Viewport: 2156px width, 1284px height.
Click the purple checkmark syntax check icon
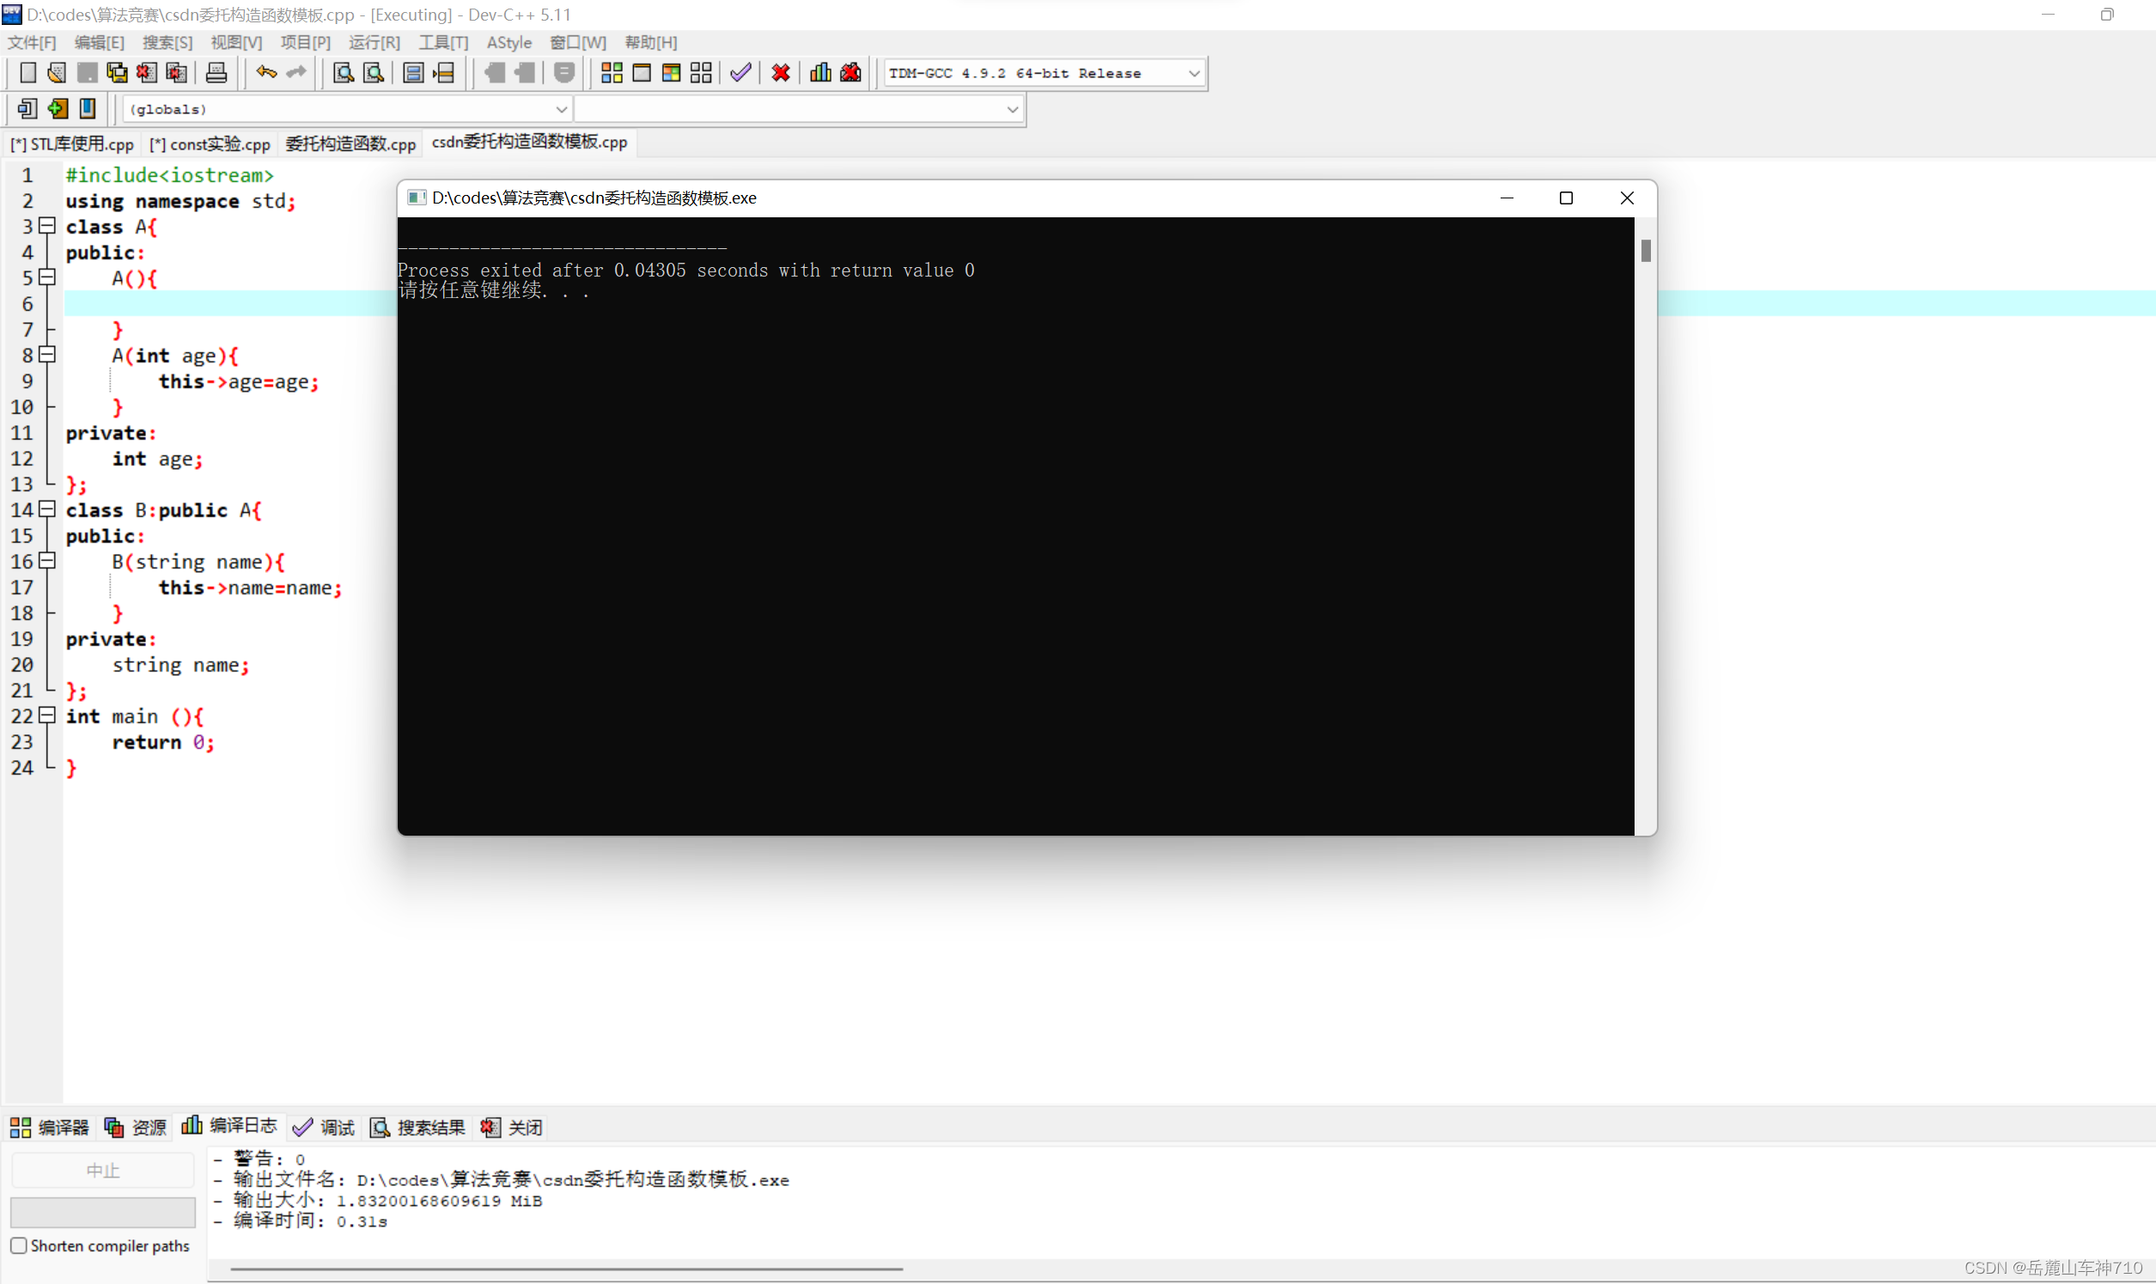(x=740, y=73)
